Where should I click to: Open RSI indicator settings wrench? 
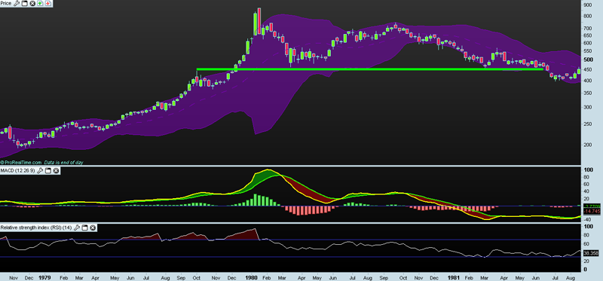click(x=77, y=228)
